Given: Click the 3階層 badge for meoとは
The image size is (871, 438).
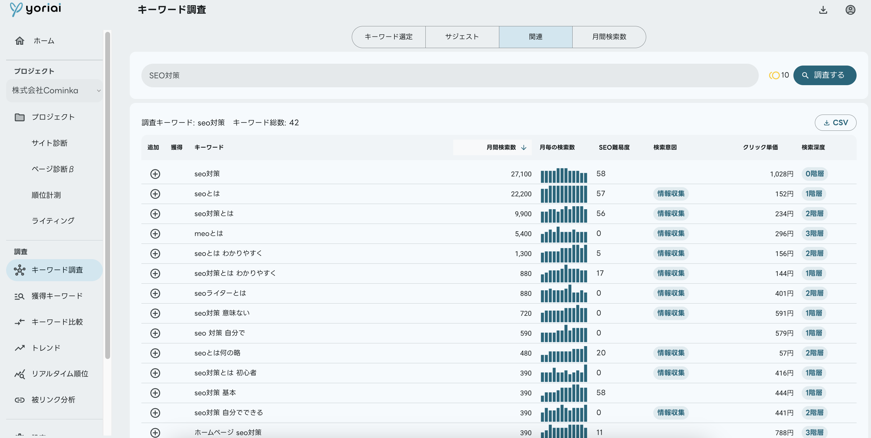Looking at the screenshot, I should point(814,234).
